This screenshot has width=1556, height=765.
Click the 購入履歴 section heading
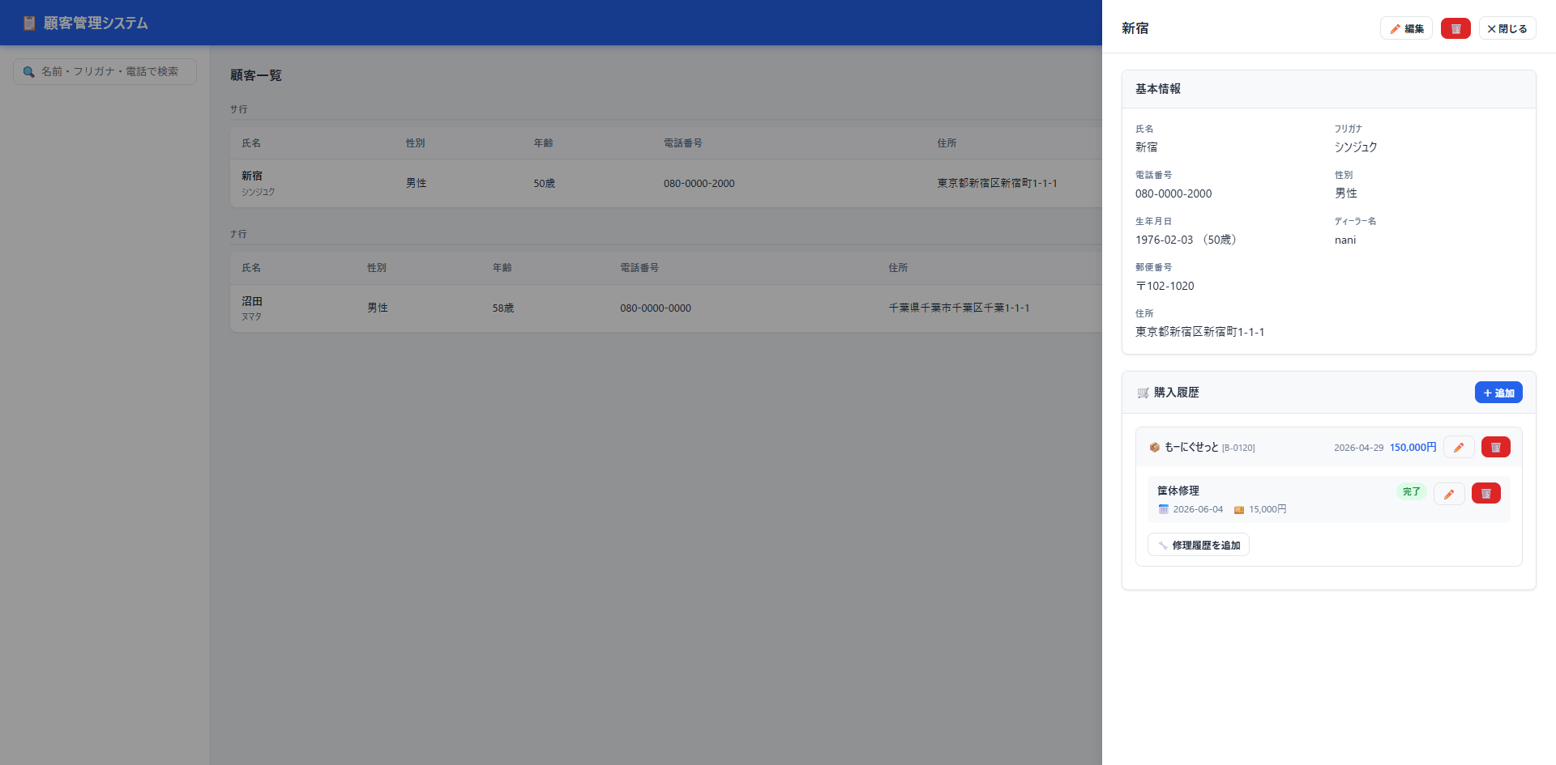click(x=1177, y=393)
